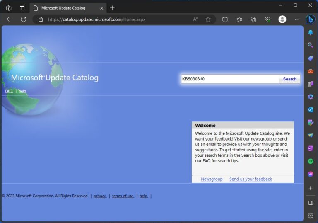
Task: Open the sidebar Search icon
Action: click(x=310, y=45)
